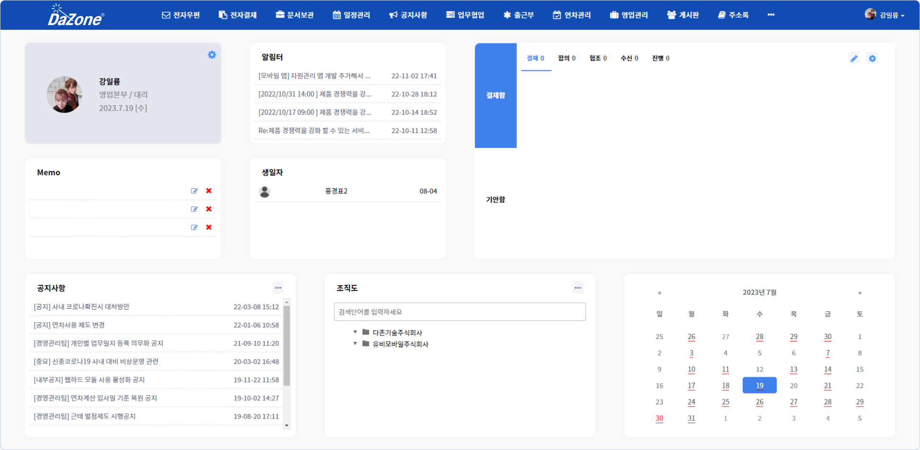
Task: Open more options for the 공지사항 panel
Action: (x=278, y=288)
